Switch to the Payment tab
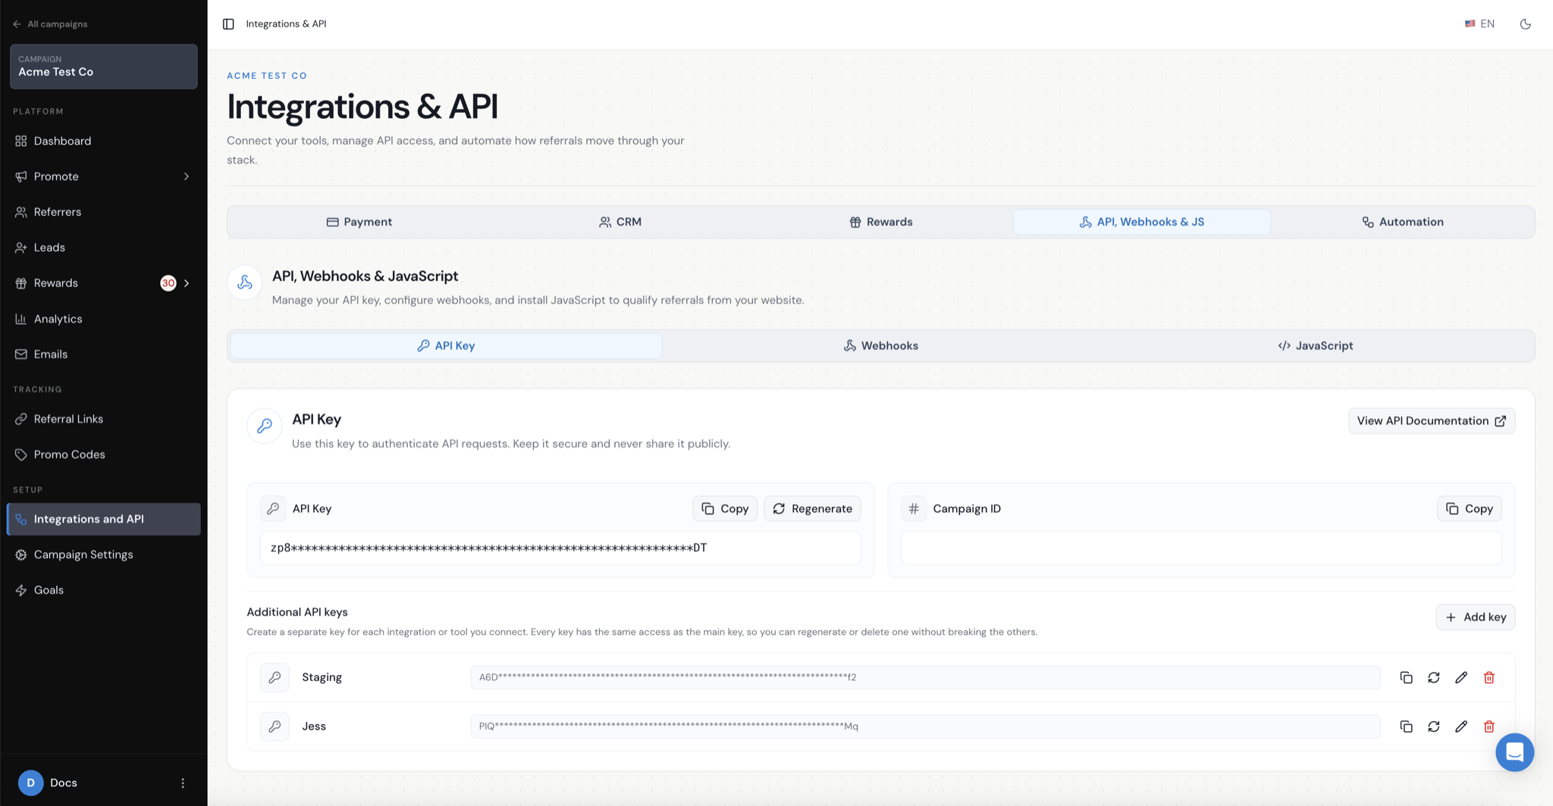The image size is (1553, 806). [x=359, y=222]
